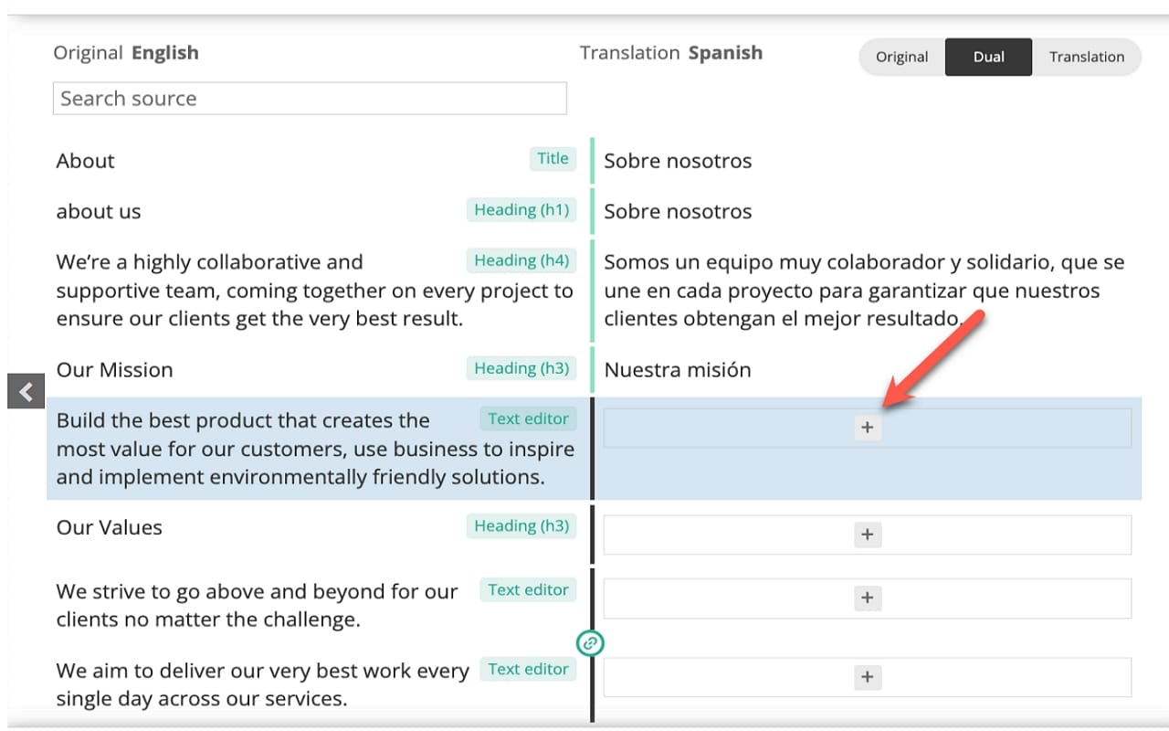
Task: Click the Heading (h3) tag for Our Mission
Action: 521,368
